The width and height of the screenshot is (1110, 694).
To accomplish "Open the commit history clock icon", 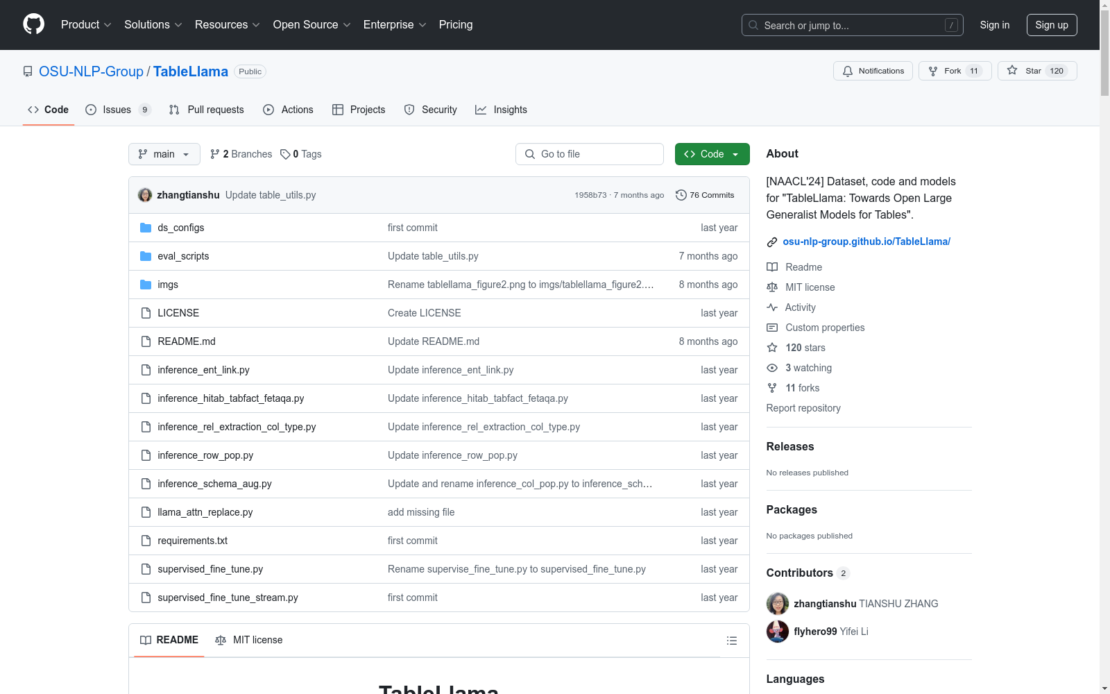I will pos(681,195).
